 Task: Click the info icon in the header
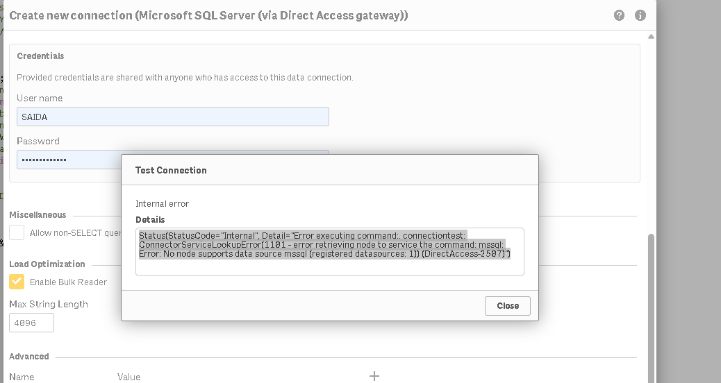[640, 15]
